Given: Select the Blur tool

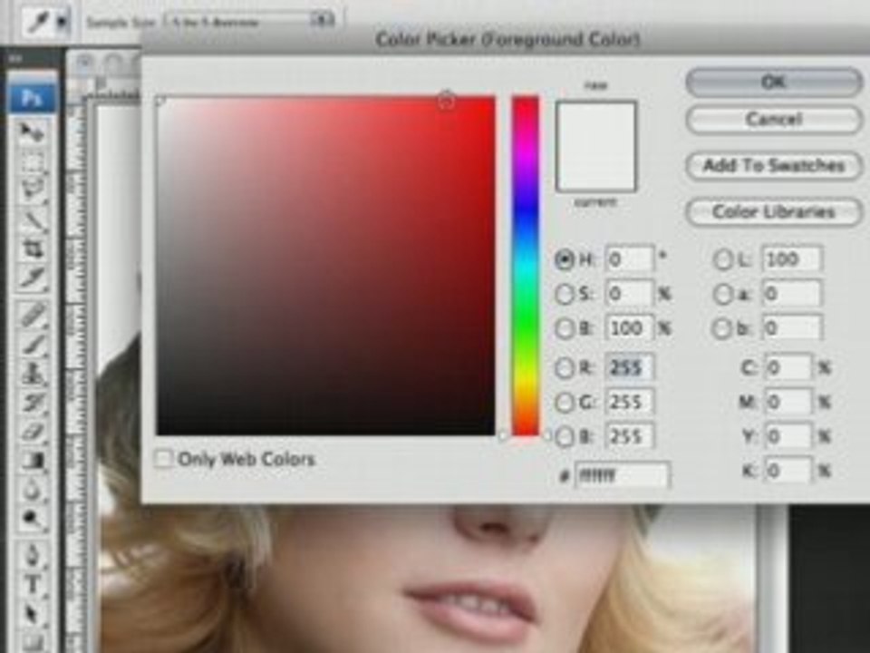Looking at the screenshot, I should coord(33,491).
